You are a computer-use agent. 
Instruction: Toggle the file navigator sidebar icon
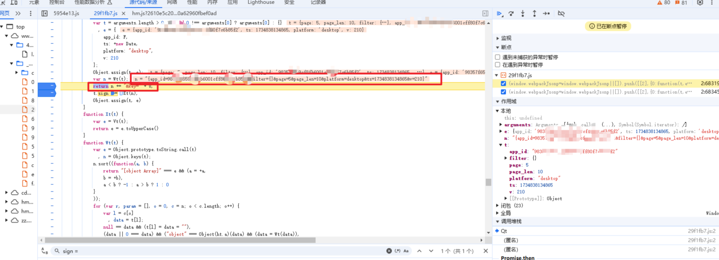tap(45, 13)
